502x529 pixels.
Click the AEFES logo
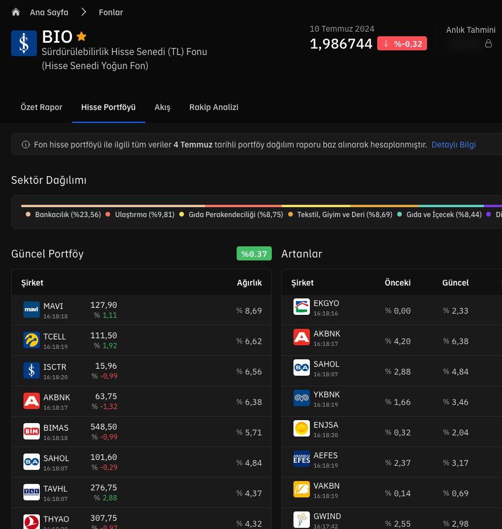pyautogui.click(x=302, y=459)
